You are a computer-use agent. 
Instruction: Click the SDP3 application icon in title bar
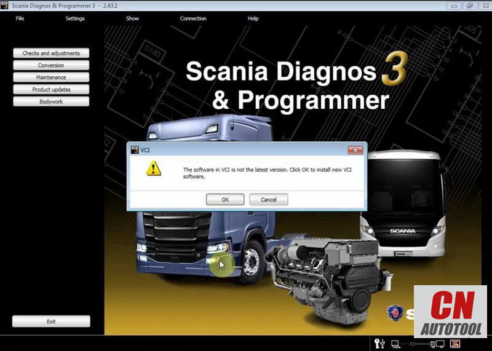pyautogui.click(x=4, y=6)
